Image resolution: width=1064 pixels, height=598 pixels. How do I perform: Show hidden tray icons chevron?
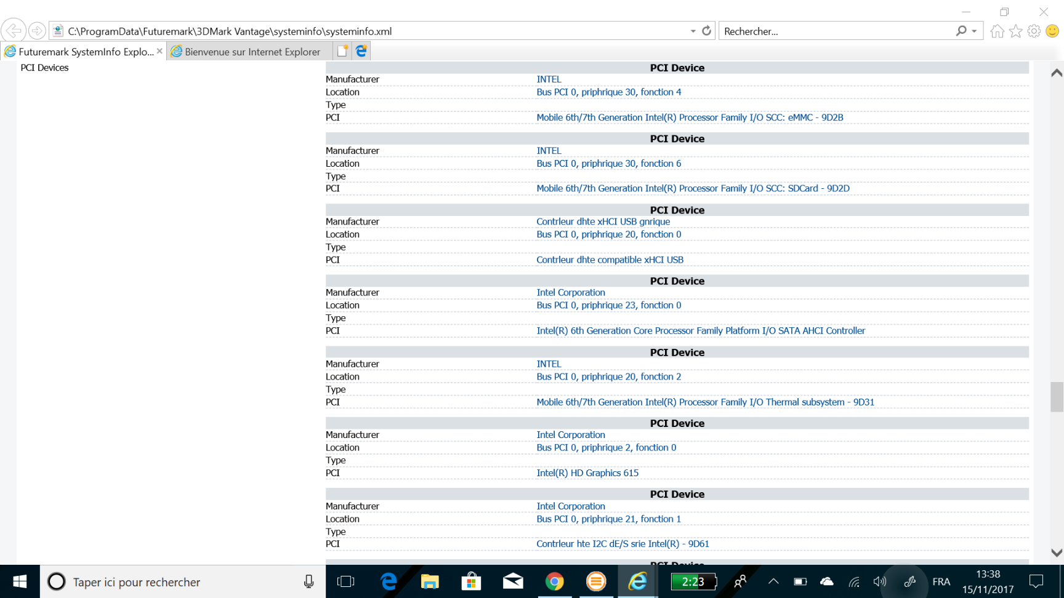[773, 581]
